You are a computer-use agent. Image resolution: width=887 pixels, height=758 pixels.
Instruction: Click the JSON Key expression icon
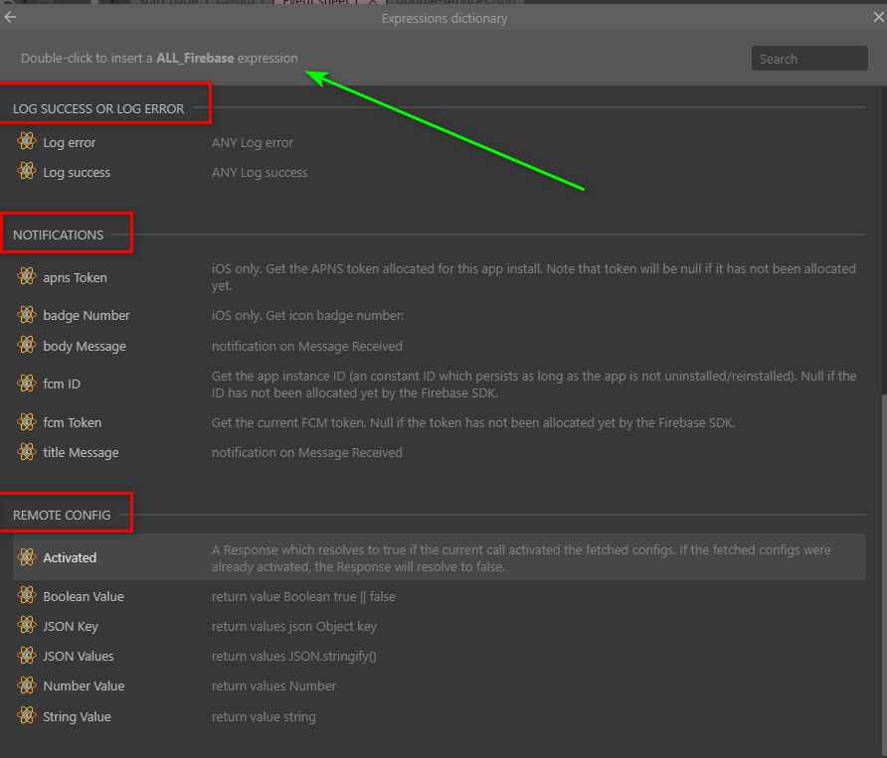pyautogui.click(x=27, y=626)
